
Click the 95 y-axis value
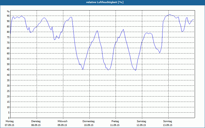pos(8,16)
